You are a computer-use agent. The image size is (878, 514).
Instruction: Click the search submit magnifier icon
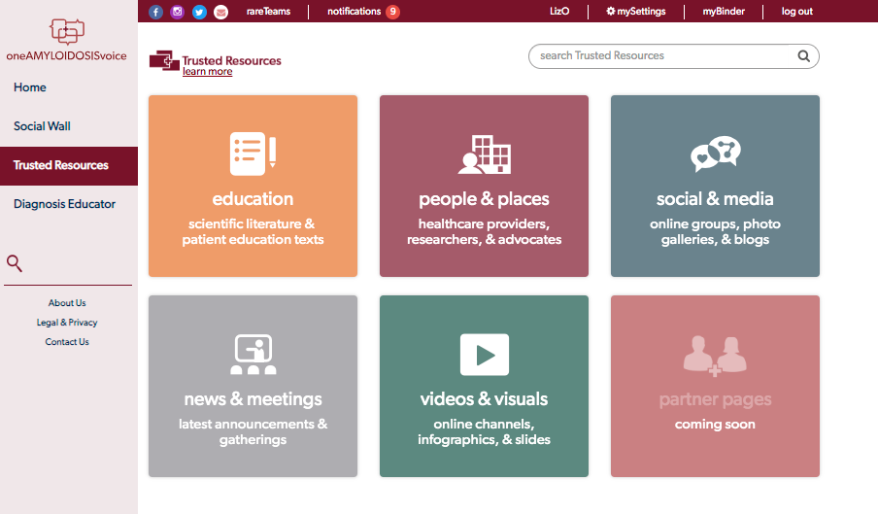[x=803, y=56]
